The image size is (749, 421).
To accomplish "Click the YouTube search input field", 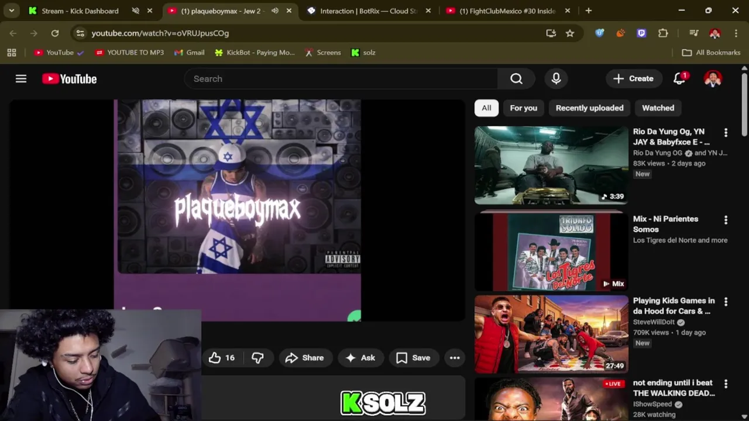I will [x=341, y=79].
